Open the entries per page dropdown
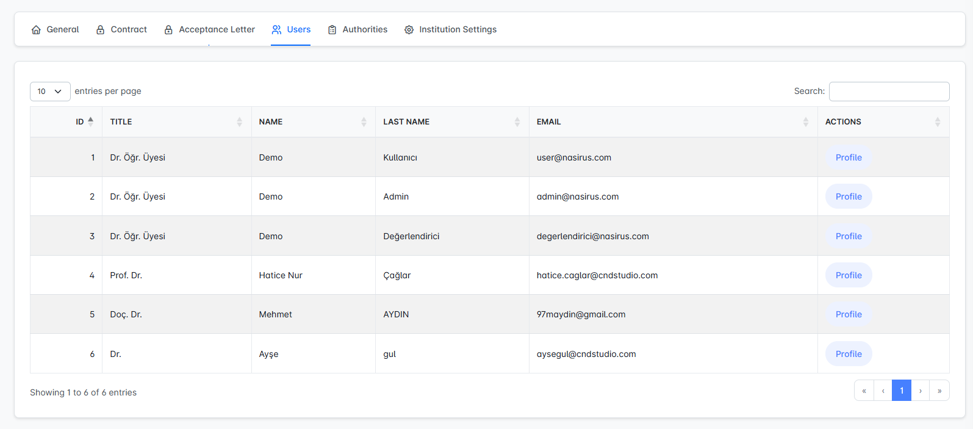Image resolution: width=973 pixels, height=429 pixels. tap(50, 92)
